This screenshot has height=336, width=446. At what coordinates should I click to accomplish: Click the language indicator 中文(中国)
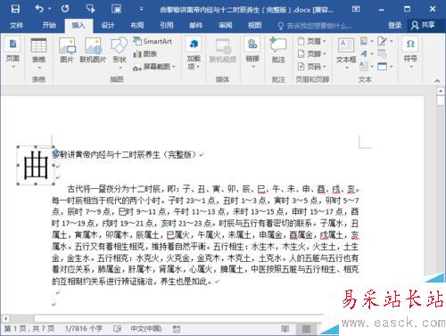[x=146, y=329]
